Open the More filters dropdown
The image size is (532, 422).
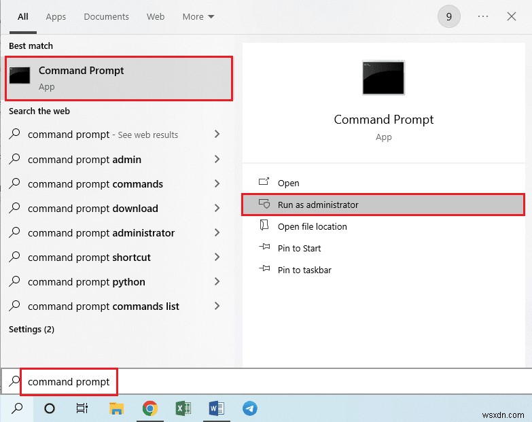coord(198,16)
